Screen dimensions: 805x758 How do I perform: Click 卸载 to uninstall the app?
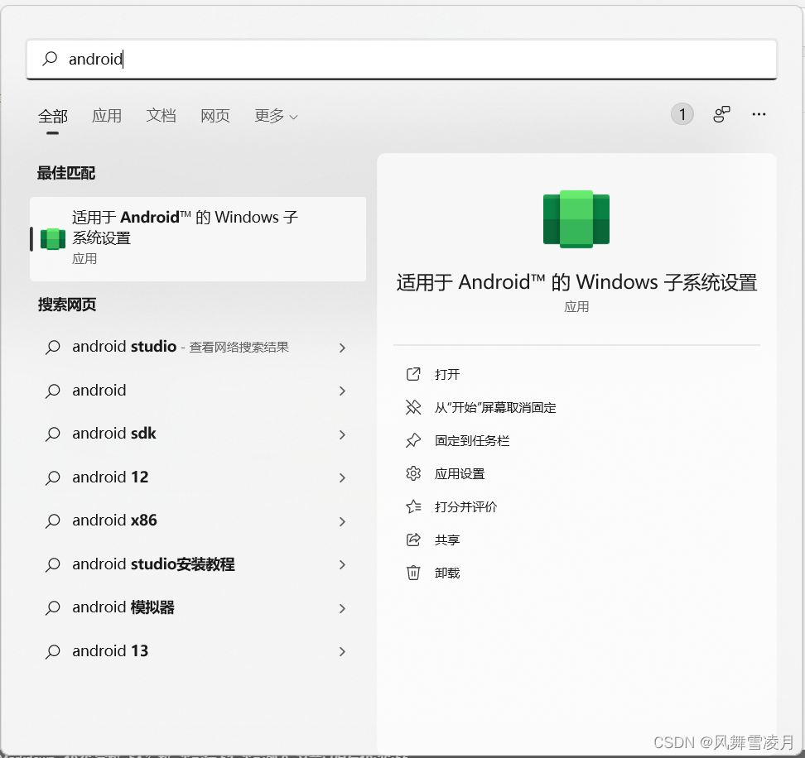(446, 573)
